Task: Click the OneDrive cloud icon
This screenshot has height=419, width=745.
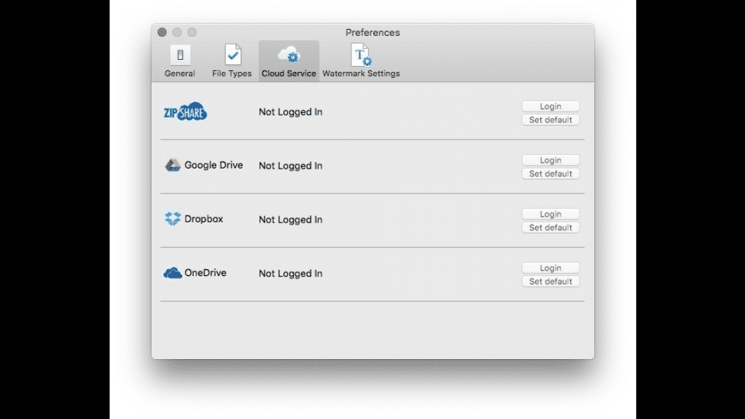Action: click(x=172, y=273)
